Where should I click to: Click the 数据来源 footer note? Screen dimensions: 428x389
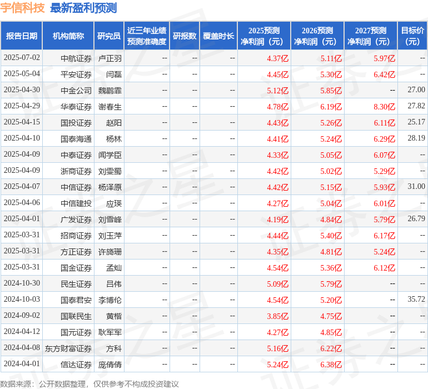coord(89,384)
